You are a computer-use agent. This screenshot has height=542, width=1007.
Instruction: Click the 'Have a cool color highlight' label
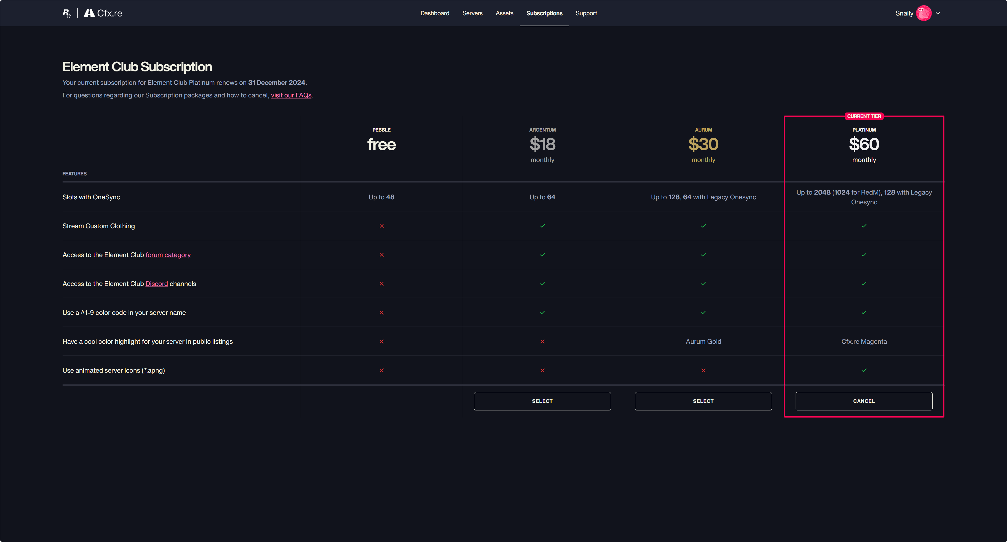coord(148,342)
